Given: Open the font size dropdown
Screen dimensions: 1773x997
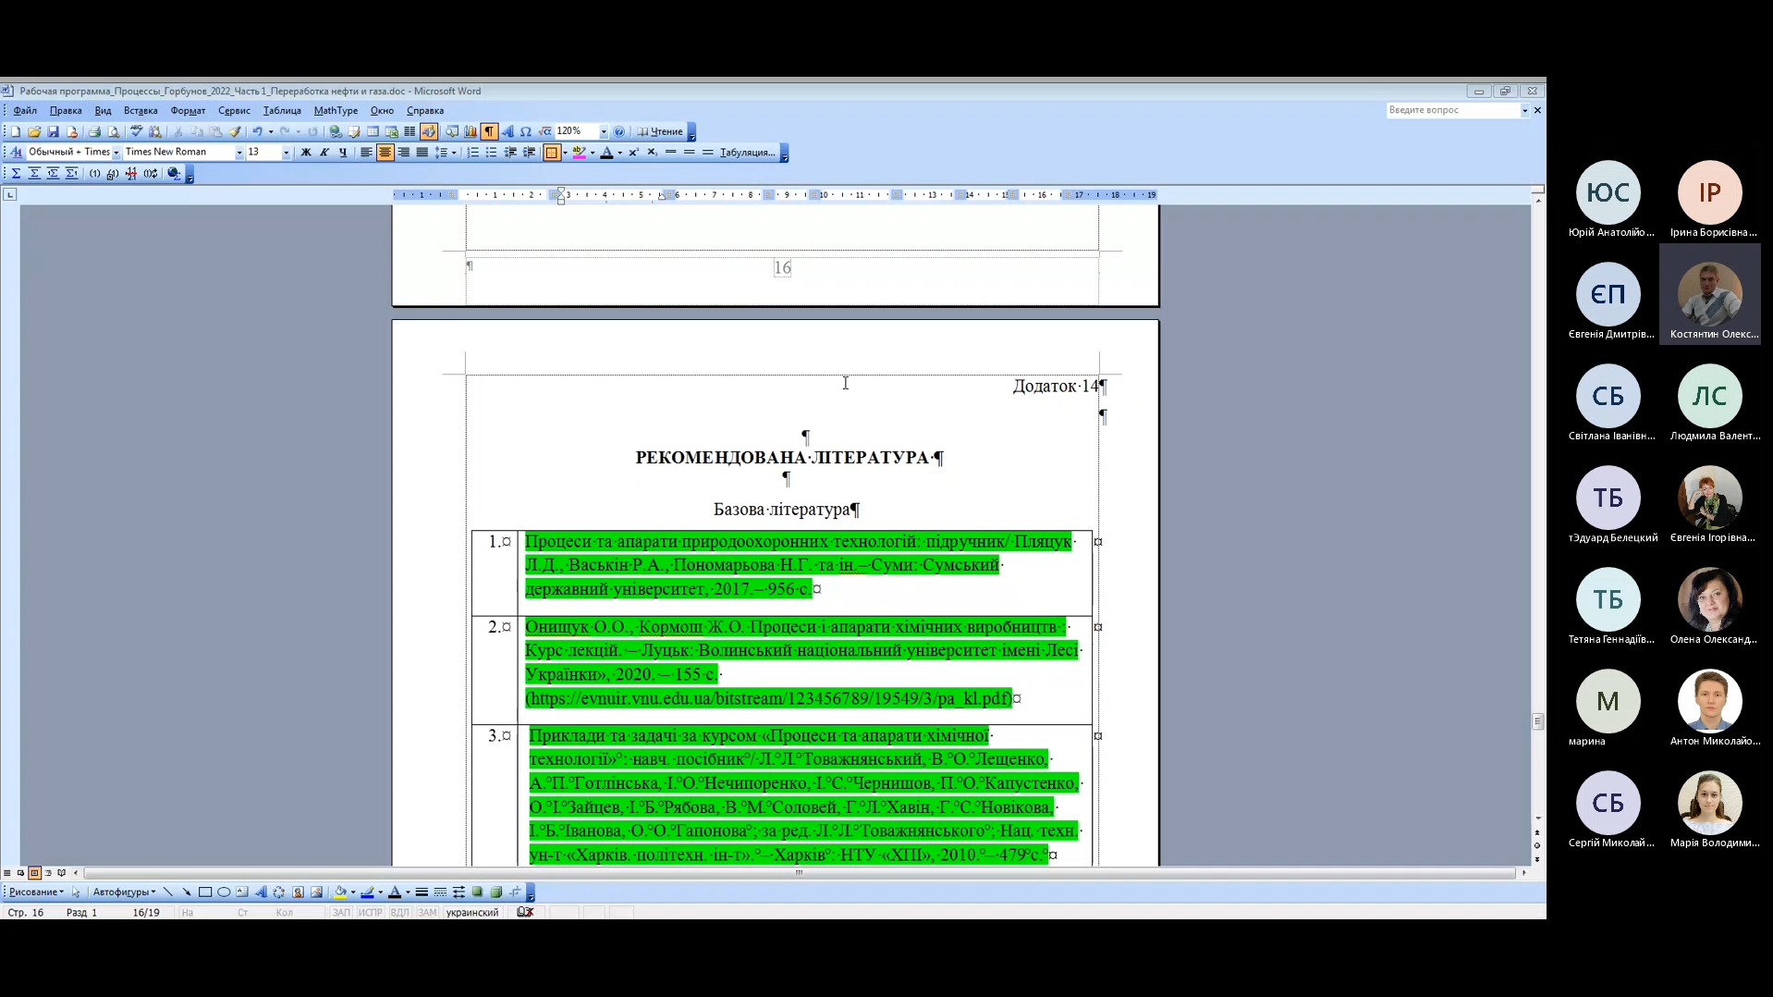Looking at the screenshot, I should (x=286, y=153).
